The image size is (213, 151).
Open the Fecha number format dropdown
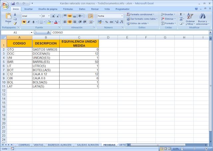pos(122,16)
